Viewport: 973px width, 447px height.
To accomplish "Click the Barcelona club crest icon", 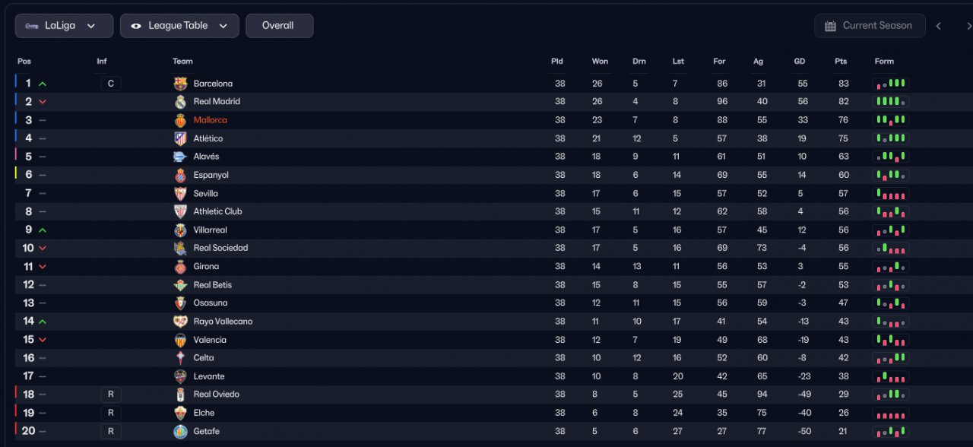I will [180, 84].
